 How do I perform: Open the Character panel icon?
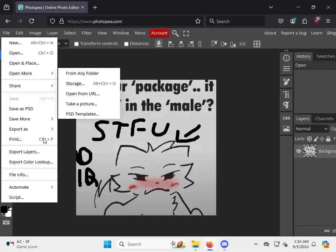click(286, 94)
